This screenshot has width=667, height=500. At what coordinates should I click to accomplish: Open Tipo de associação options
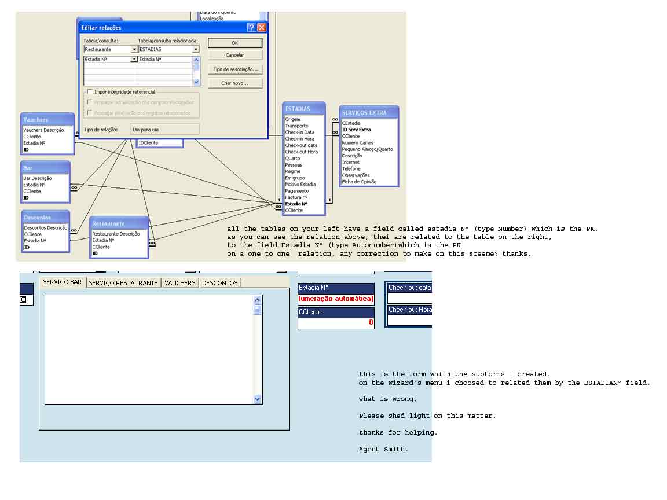tap(235, 69)
